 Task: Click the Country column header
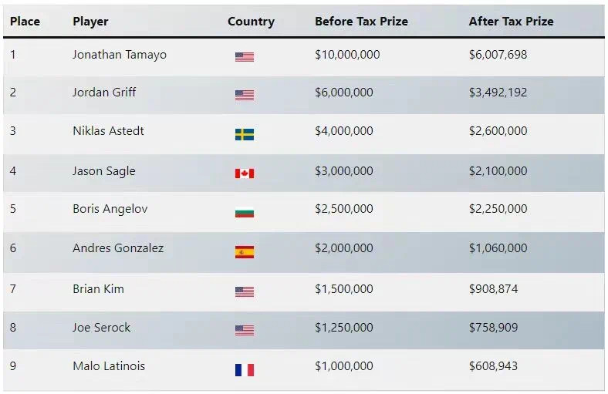(251, 22)
